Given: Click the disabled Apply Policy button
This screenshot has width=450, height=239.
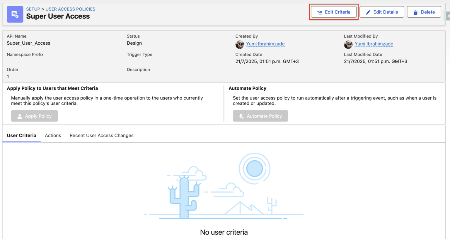Looking at the screenshot, I should tap(34, 116).
